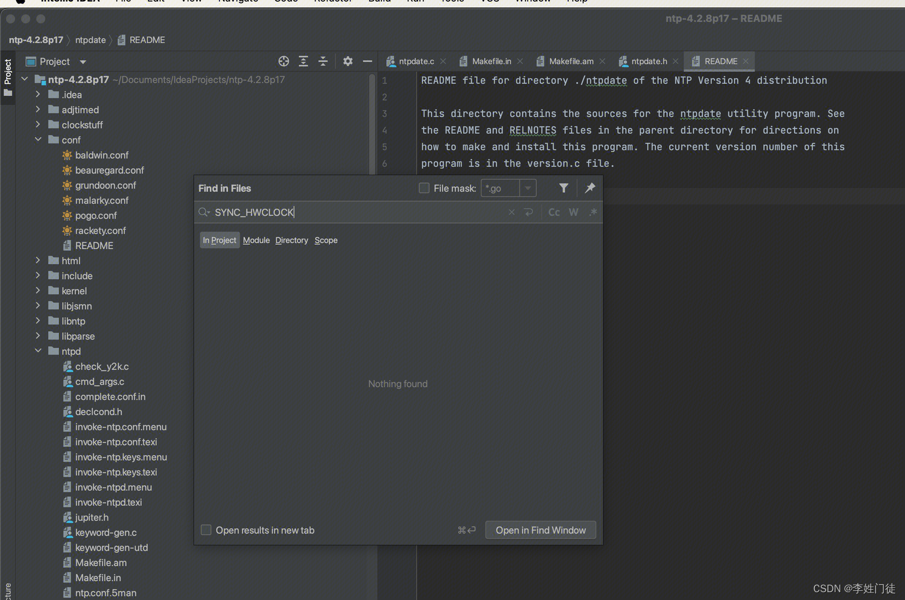The height and width of the screenshot is (600, 905).
Task: Close the README tab
Action: [x=746, y=62]
